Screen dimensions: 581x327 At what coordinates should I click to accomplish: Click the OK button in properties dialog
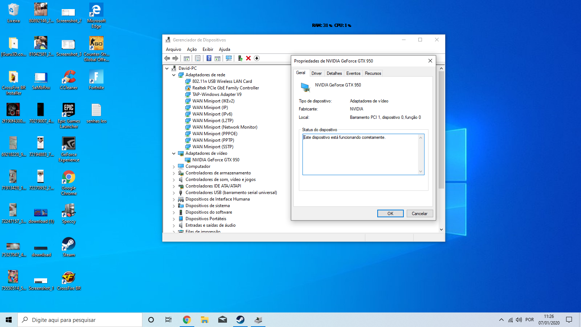390,214
